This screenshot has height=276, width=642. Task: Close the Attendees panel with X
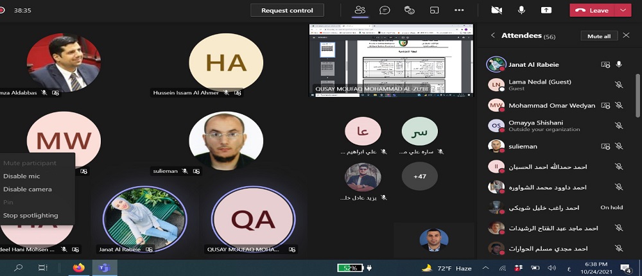coord(627,36)
